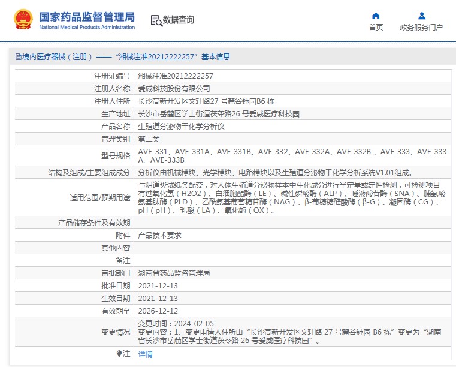Open 政务服务门户 portal link
This screenshot has width=456, height=367.
click(421, 28)
